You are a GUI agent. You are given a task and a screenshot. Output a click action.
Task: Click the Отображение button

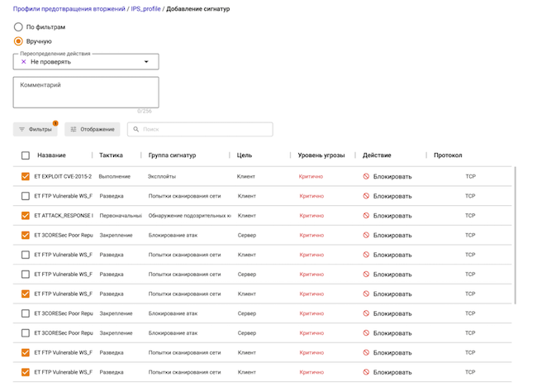93,130
